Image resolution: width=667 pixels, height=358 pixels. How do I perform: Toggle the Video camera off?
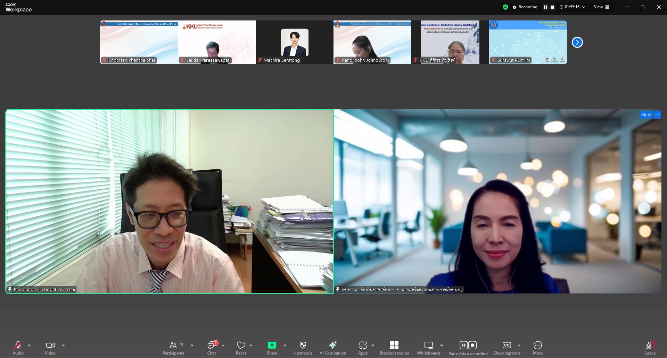[50, 348]
